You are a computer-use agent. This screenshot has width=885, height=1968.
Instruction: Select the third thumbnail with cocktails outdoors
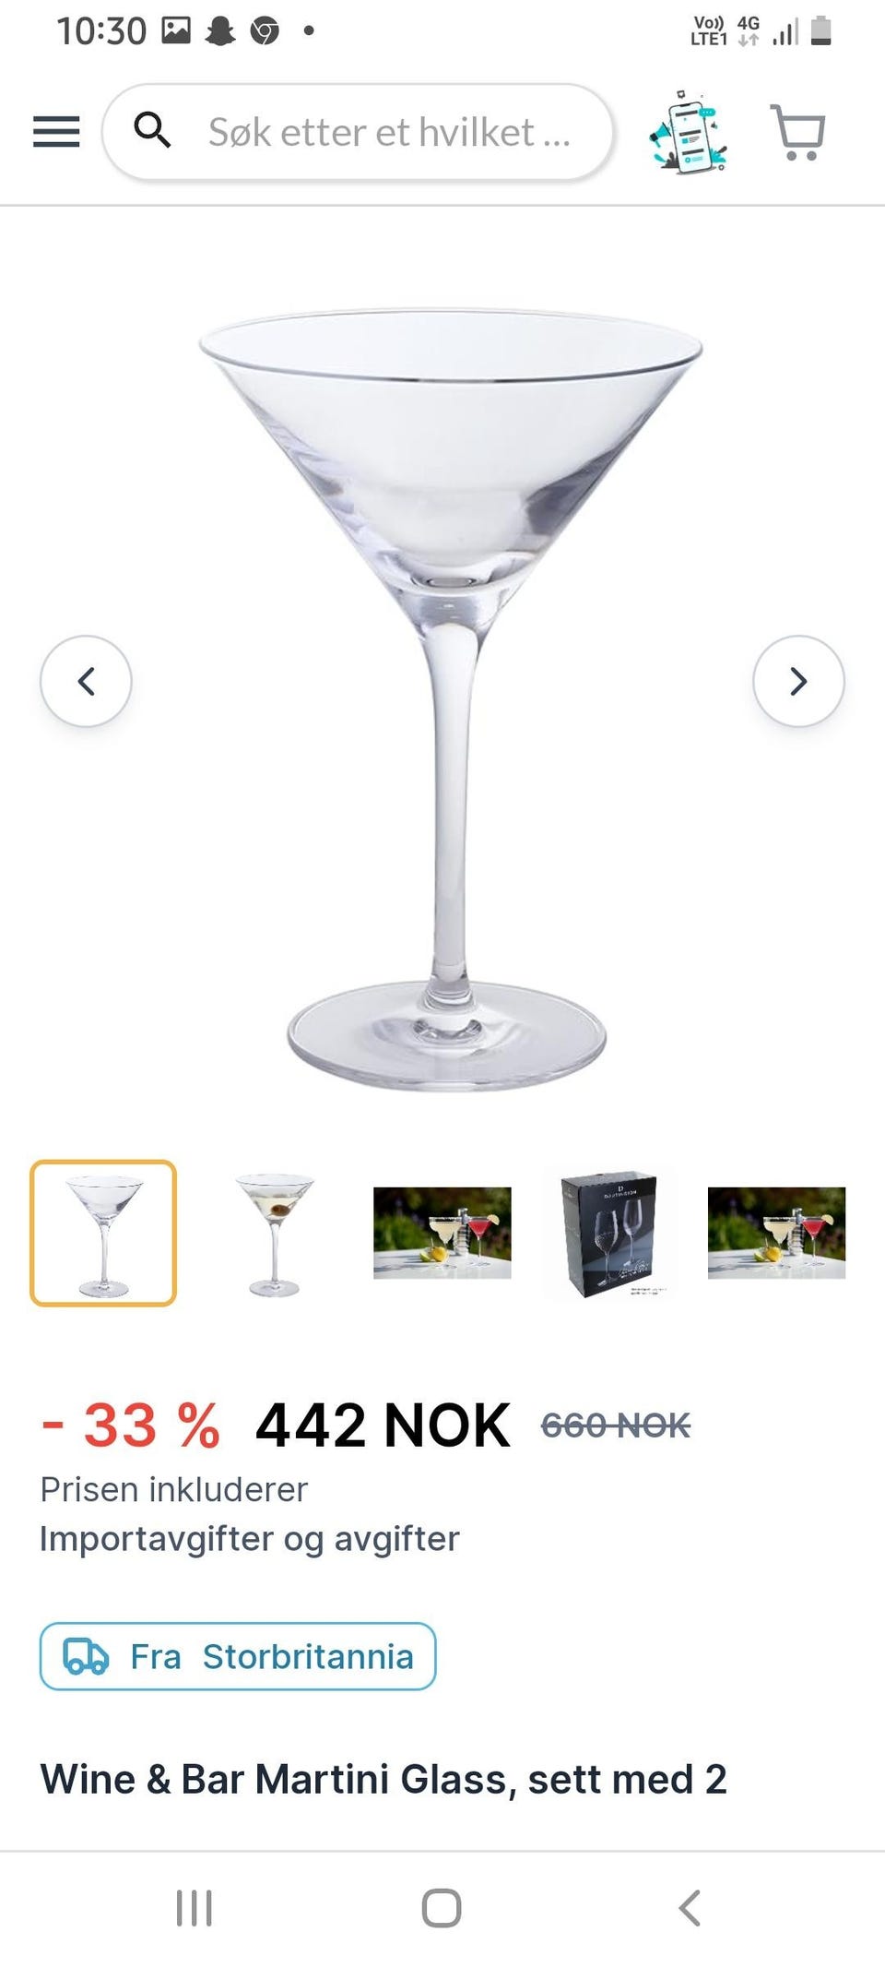point(442,1233)
